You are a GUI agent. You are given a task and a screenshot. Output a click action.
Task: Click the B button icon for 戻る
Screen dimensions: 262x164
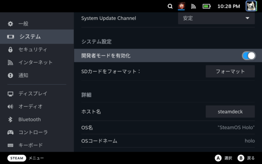click(x=241, y=158)
